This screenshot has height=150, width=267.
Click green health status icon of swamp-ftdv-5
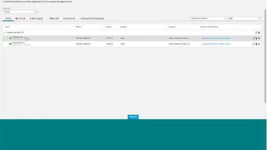click(x=10, y=44)
